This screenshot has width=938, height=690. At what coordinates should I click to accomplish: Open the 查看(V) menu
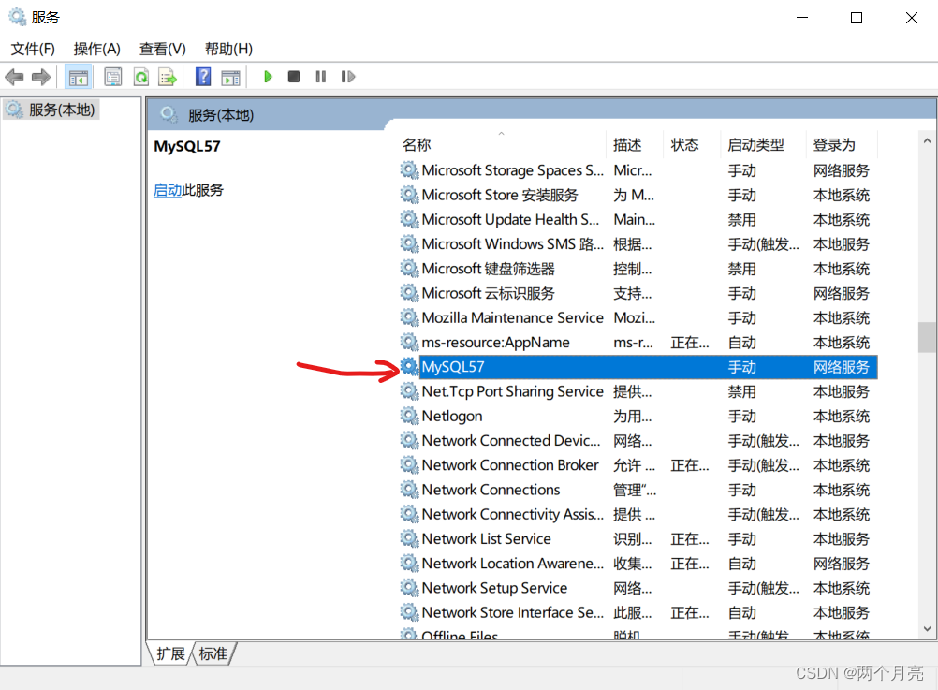tap(163, 49)
